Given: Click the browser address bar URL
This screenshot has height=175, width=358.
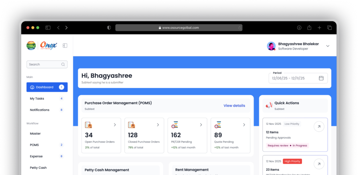Looking at the screenshot, I should [x=180, y=28].
